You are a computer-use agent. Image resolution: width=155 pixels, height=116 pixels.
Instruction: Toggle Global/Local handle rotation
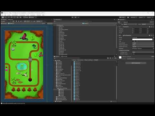[32, 17]
